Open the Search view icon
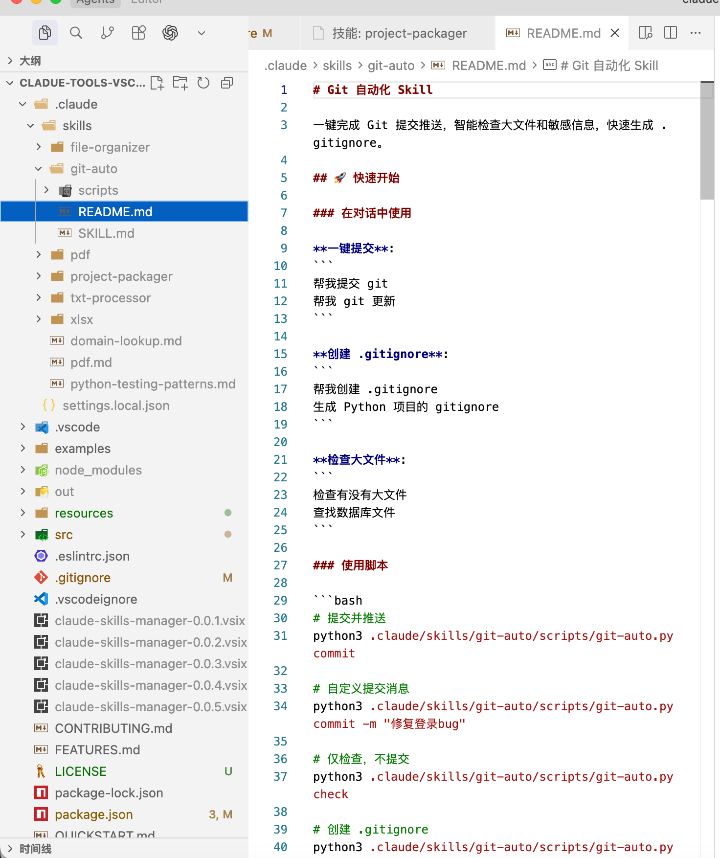This screenshot has height=858, width=720. [76, 33]
